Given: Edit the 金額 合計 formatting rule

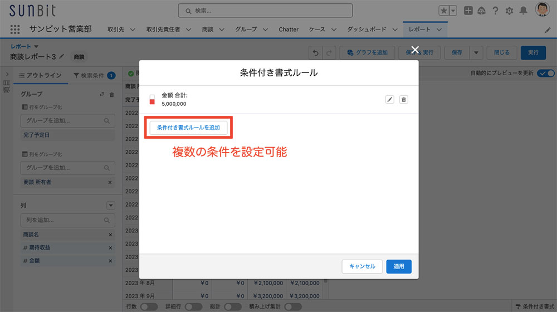Looking at the screenshot, I should (x=390, y=100).
